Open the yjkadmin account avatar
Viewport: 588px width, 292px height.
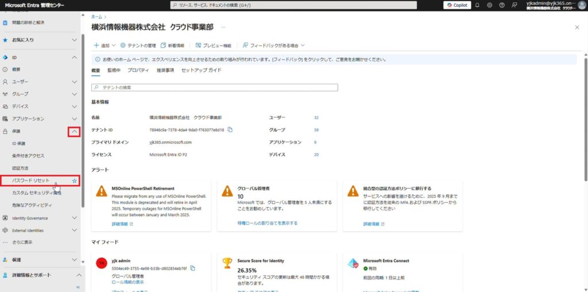click(581, 5)
